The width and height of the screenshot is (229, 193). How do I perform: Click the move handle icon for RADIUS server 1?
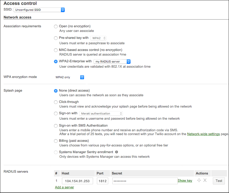pos(199,180)
